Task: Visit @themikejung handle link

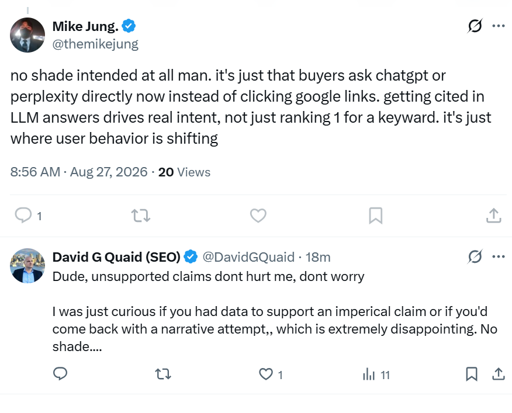Action: (95, 44)
